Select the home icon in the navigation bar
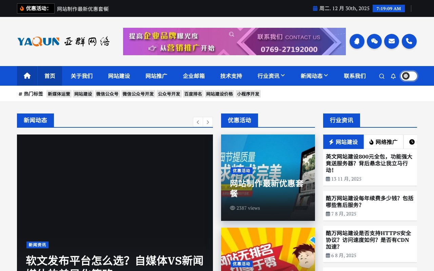The image size is (434, 271). coord(27,76)
